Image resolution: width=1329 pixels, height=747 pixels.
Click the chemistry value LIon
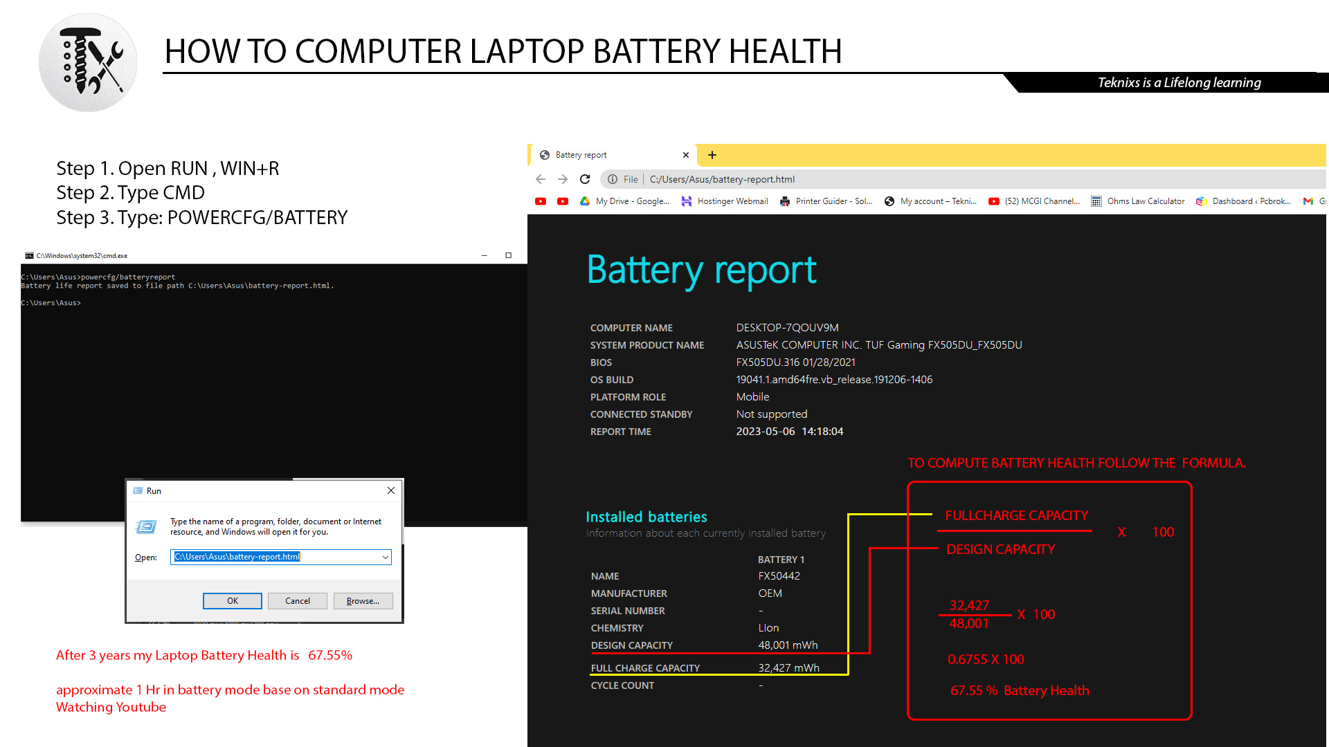coord(768,628)
